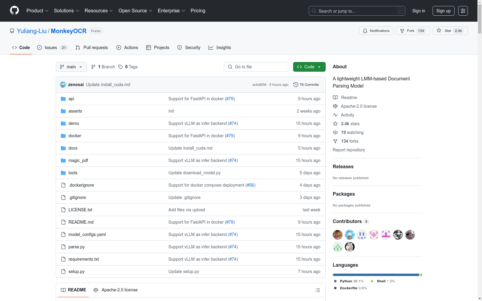Click the fork icon beside 134 forks

coord(335,141)
